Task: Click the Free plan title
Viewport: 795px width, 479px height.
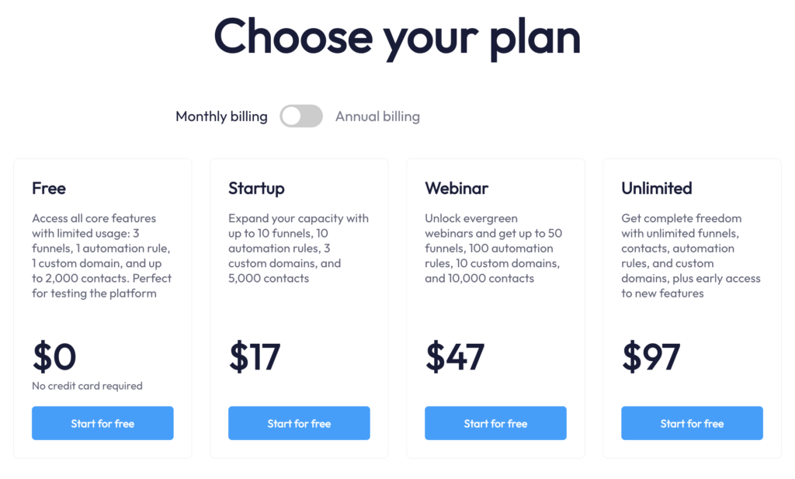Action: (x=49, y=188)
